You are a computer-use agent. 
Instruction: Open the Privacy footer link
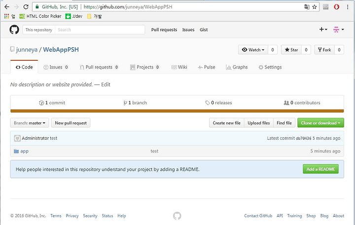(72, 216)
